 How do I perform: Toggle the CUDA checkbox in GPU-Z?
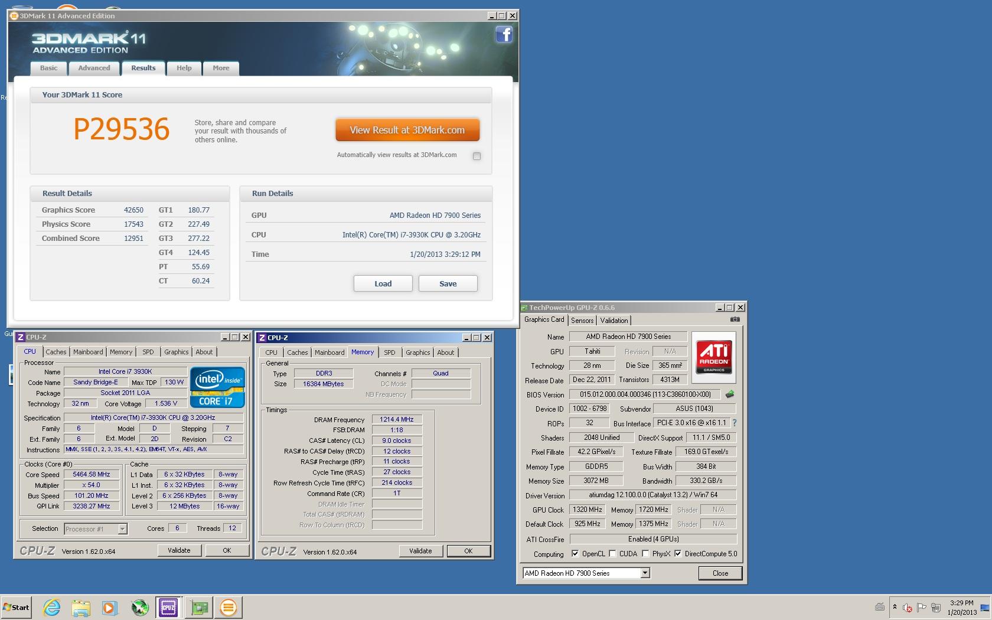[612, 554]
